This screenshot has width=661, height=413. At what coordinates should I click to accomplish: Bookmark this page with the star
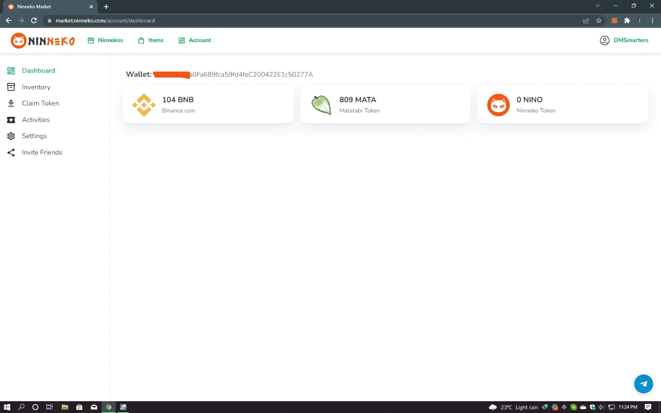[x=599, y=20]
